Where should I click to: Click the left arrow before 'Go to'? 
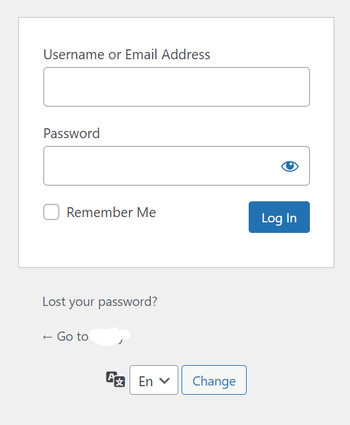pyautogui.click(x=47, y=337)
